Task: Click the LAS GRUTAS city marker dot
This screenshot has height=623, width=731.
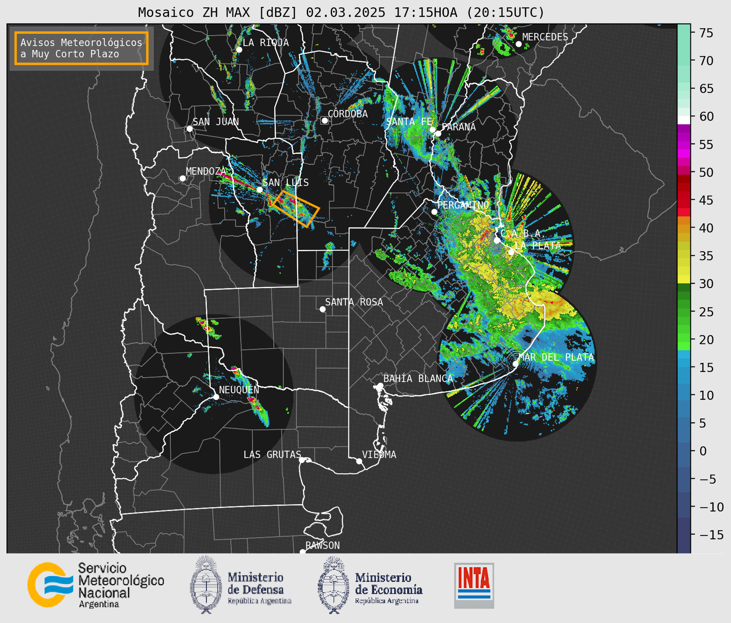Action: (302, 460)
